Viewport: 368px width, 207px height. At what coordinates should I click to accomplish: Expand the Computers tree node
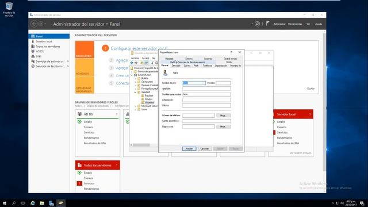point(136,82)
